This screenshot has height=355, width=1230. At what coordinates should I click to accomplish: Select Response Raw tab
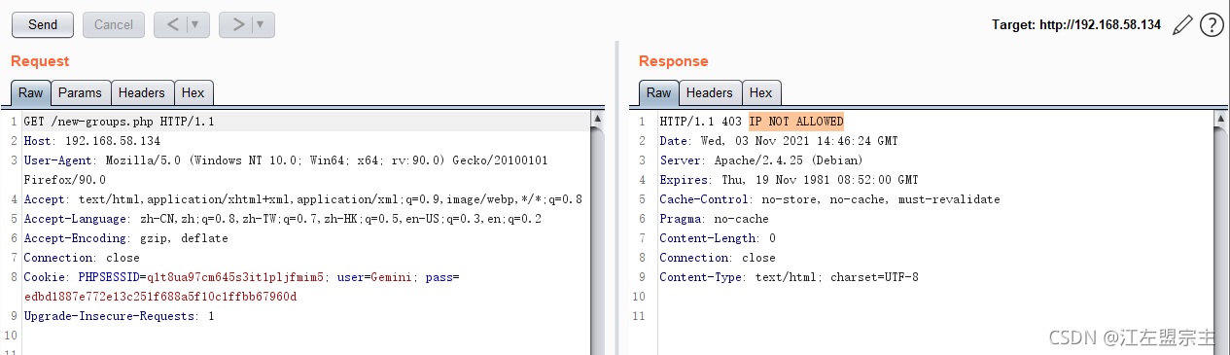point(659,92)
